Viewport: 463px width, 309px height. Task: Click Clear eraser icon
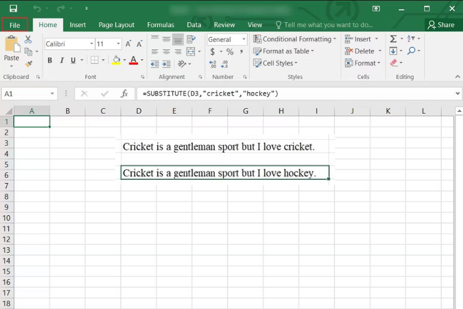394,62
